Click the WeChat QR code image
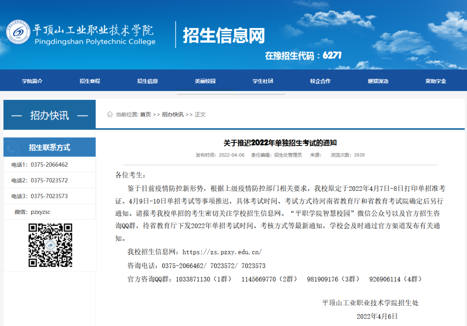Image resolution: width=467 pixels, height=326 pixels. tap(50, 245)
